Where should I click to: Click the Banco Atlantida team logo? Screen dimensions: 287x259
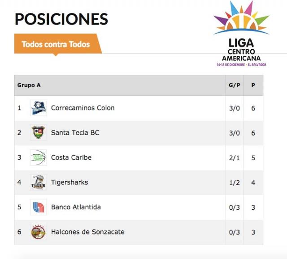(38, 207)
